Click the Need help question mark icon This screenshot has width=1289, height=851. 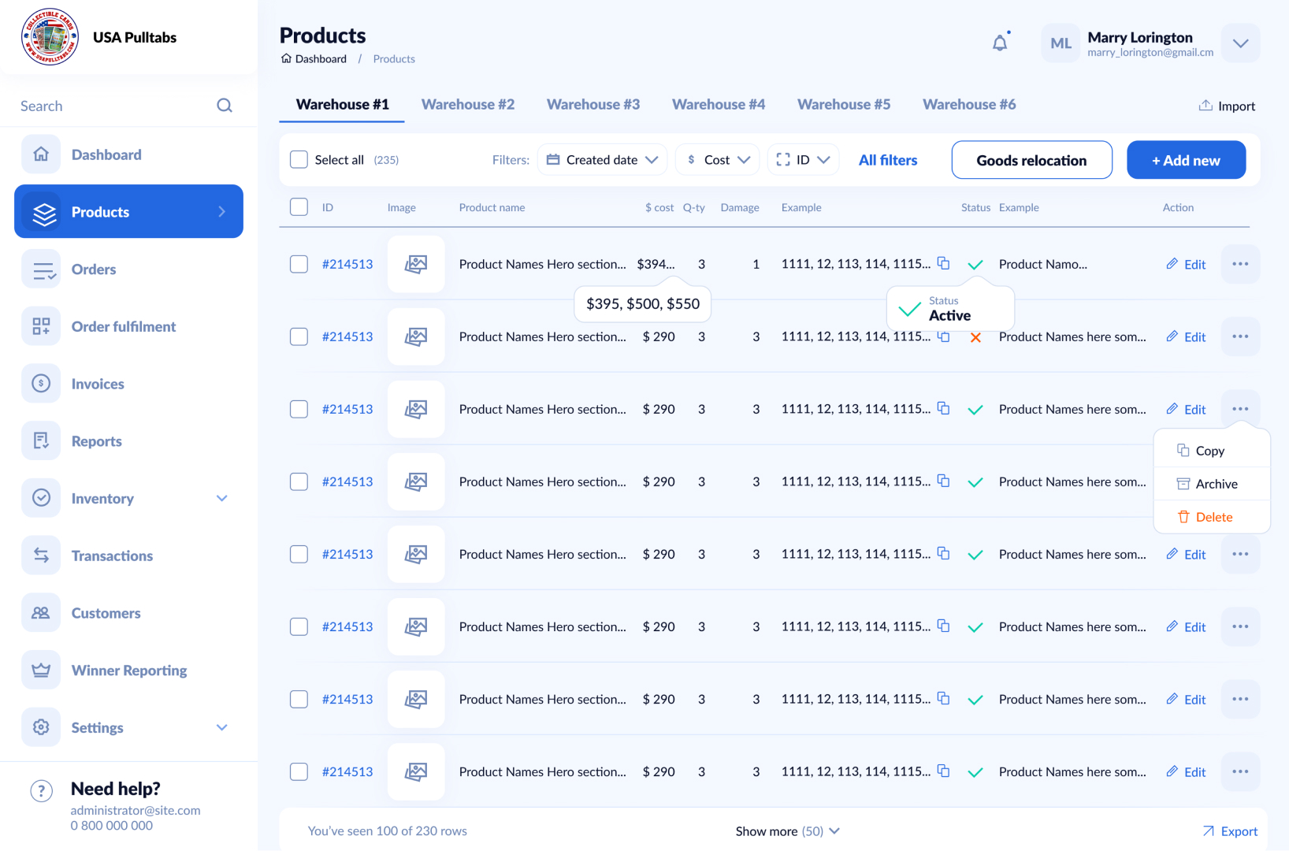point(40,790)
